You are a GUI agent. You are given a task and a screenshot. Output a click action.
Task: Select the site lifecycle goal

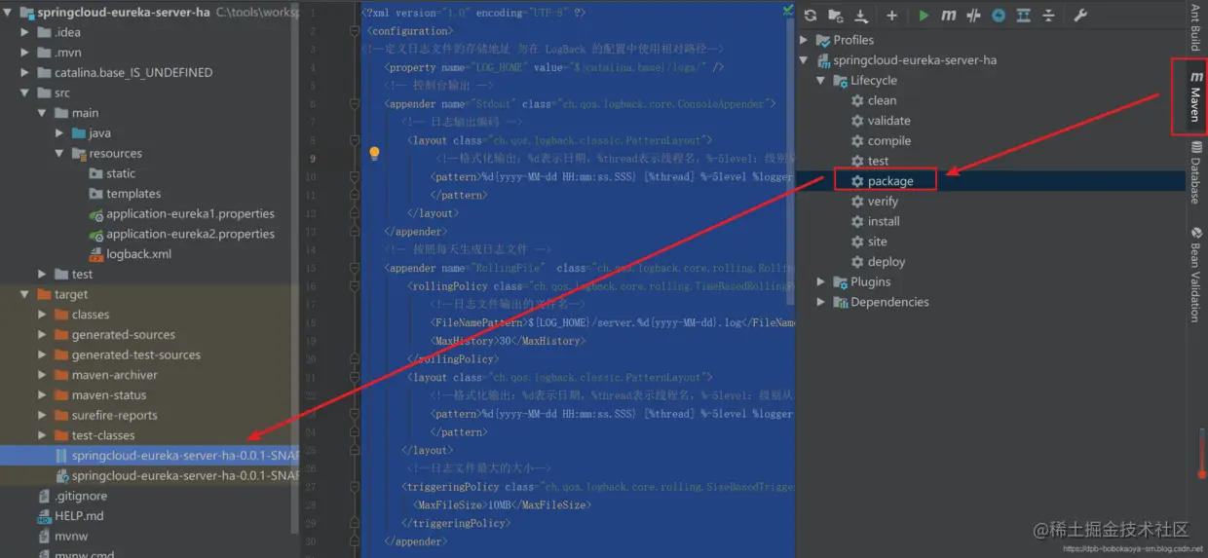click(x=869, y=242)
